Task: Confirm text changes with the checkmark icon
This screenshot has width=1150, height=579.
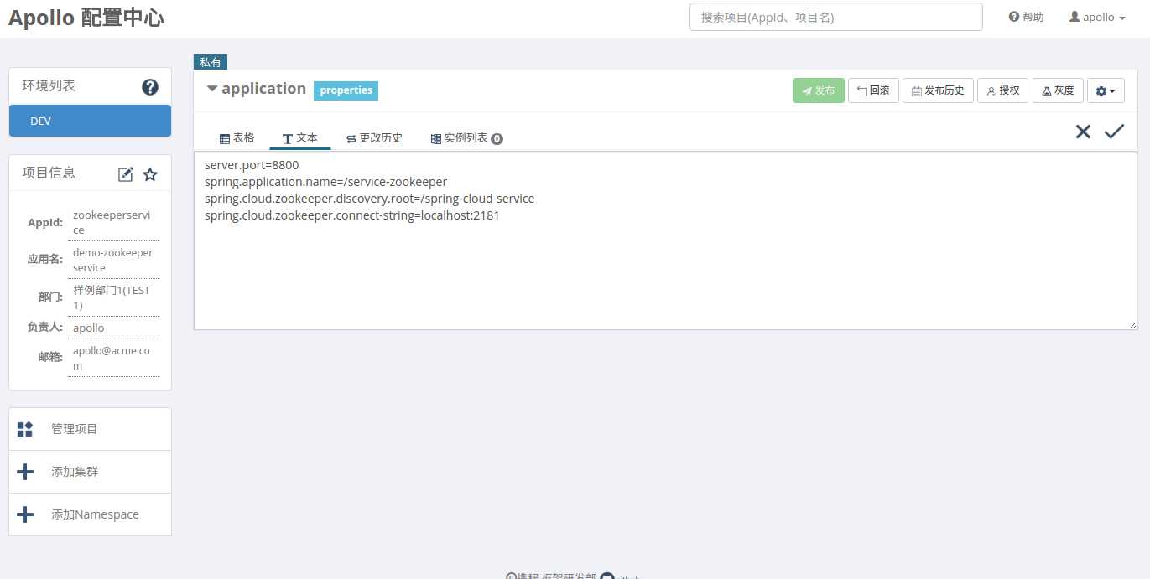Action: point(1114,132)
